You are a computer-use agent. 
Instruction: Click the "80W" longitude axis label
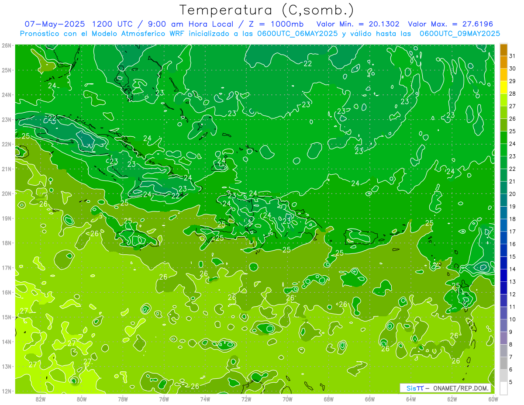82,399
